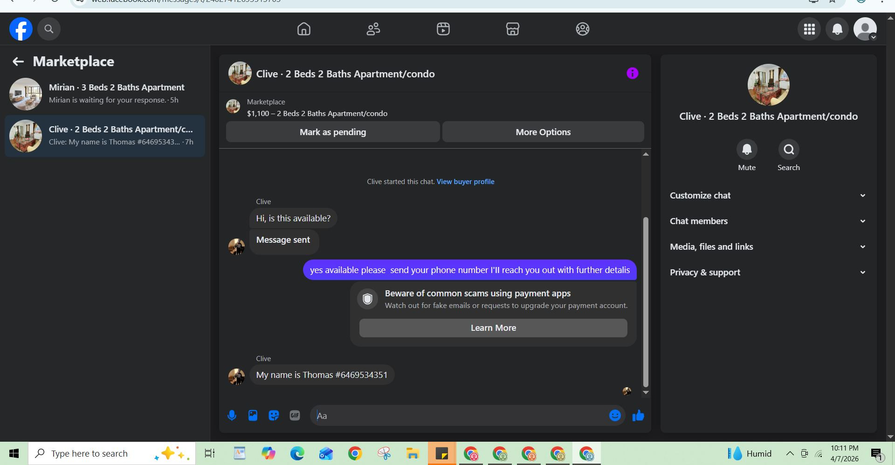The height and width of the screenshot is (465, 895).
Task: Click Clive's avatar beside the Thomas message
Action: [x=236, y=376]
